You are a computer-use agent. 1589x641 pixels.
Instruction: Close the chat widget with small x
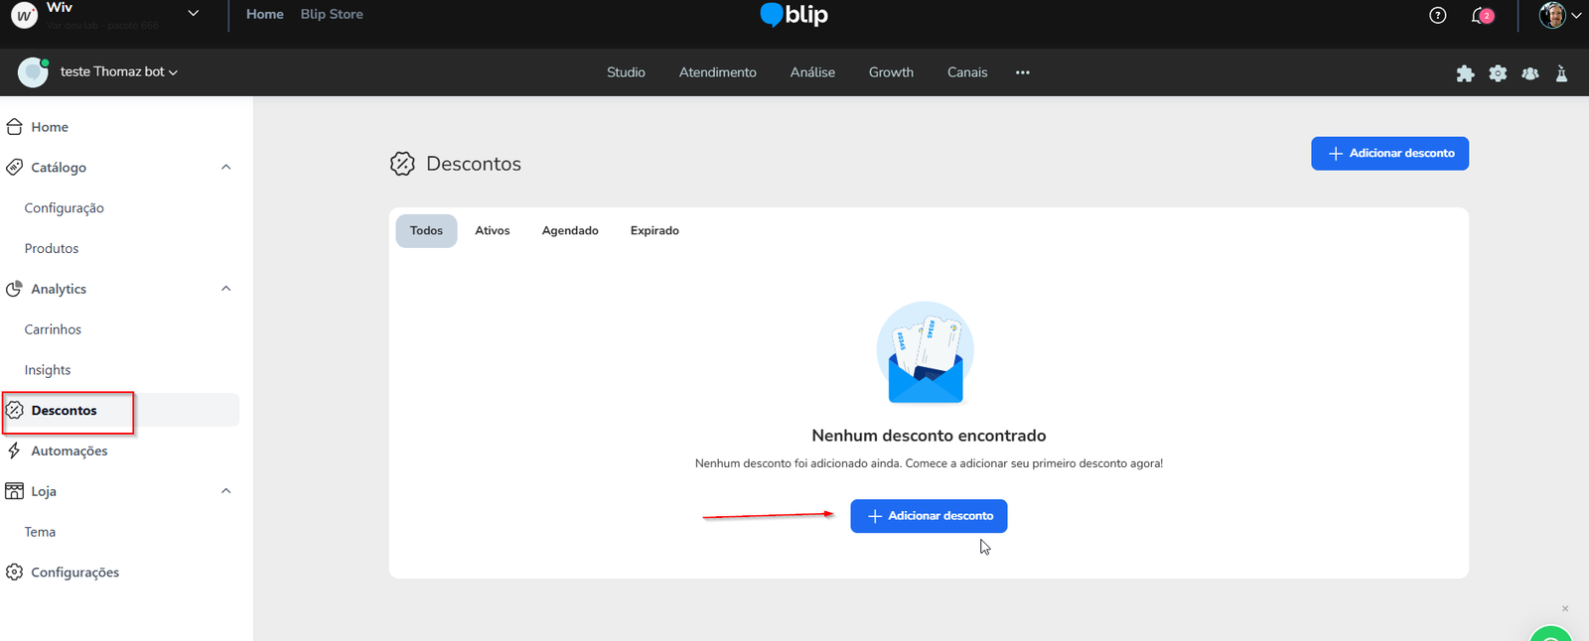[1565, 608]
